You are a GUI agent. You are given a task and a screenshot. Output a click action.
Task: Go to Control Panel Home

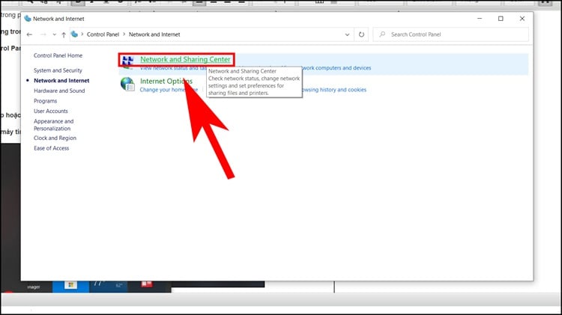click(x=58, y=55)
